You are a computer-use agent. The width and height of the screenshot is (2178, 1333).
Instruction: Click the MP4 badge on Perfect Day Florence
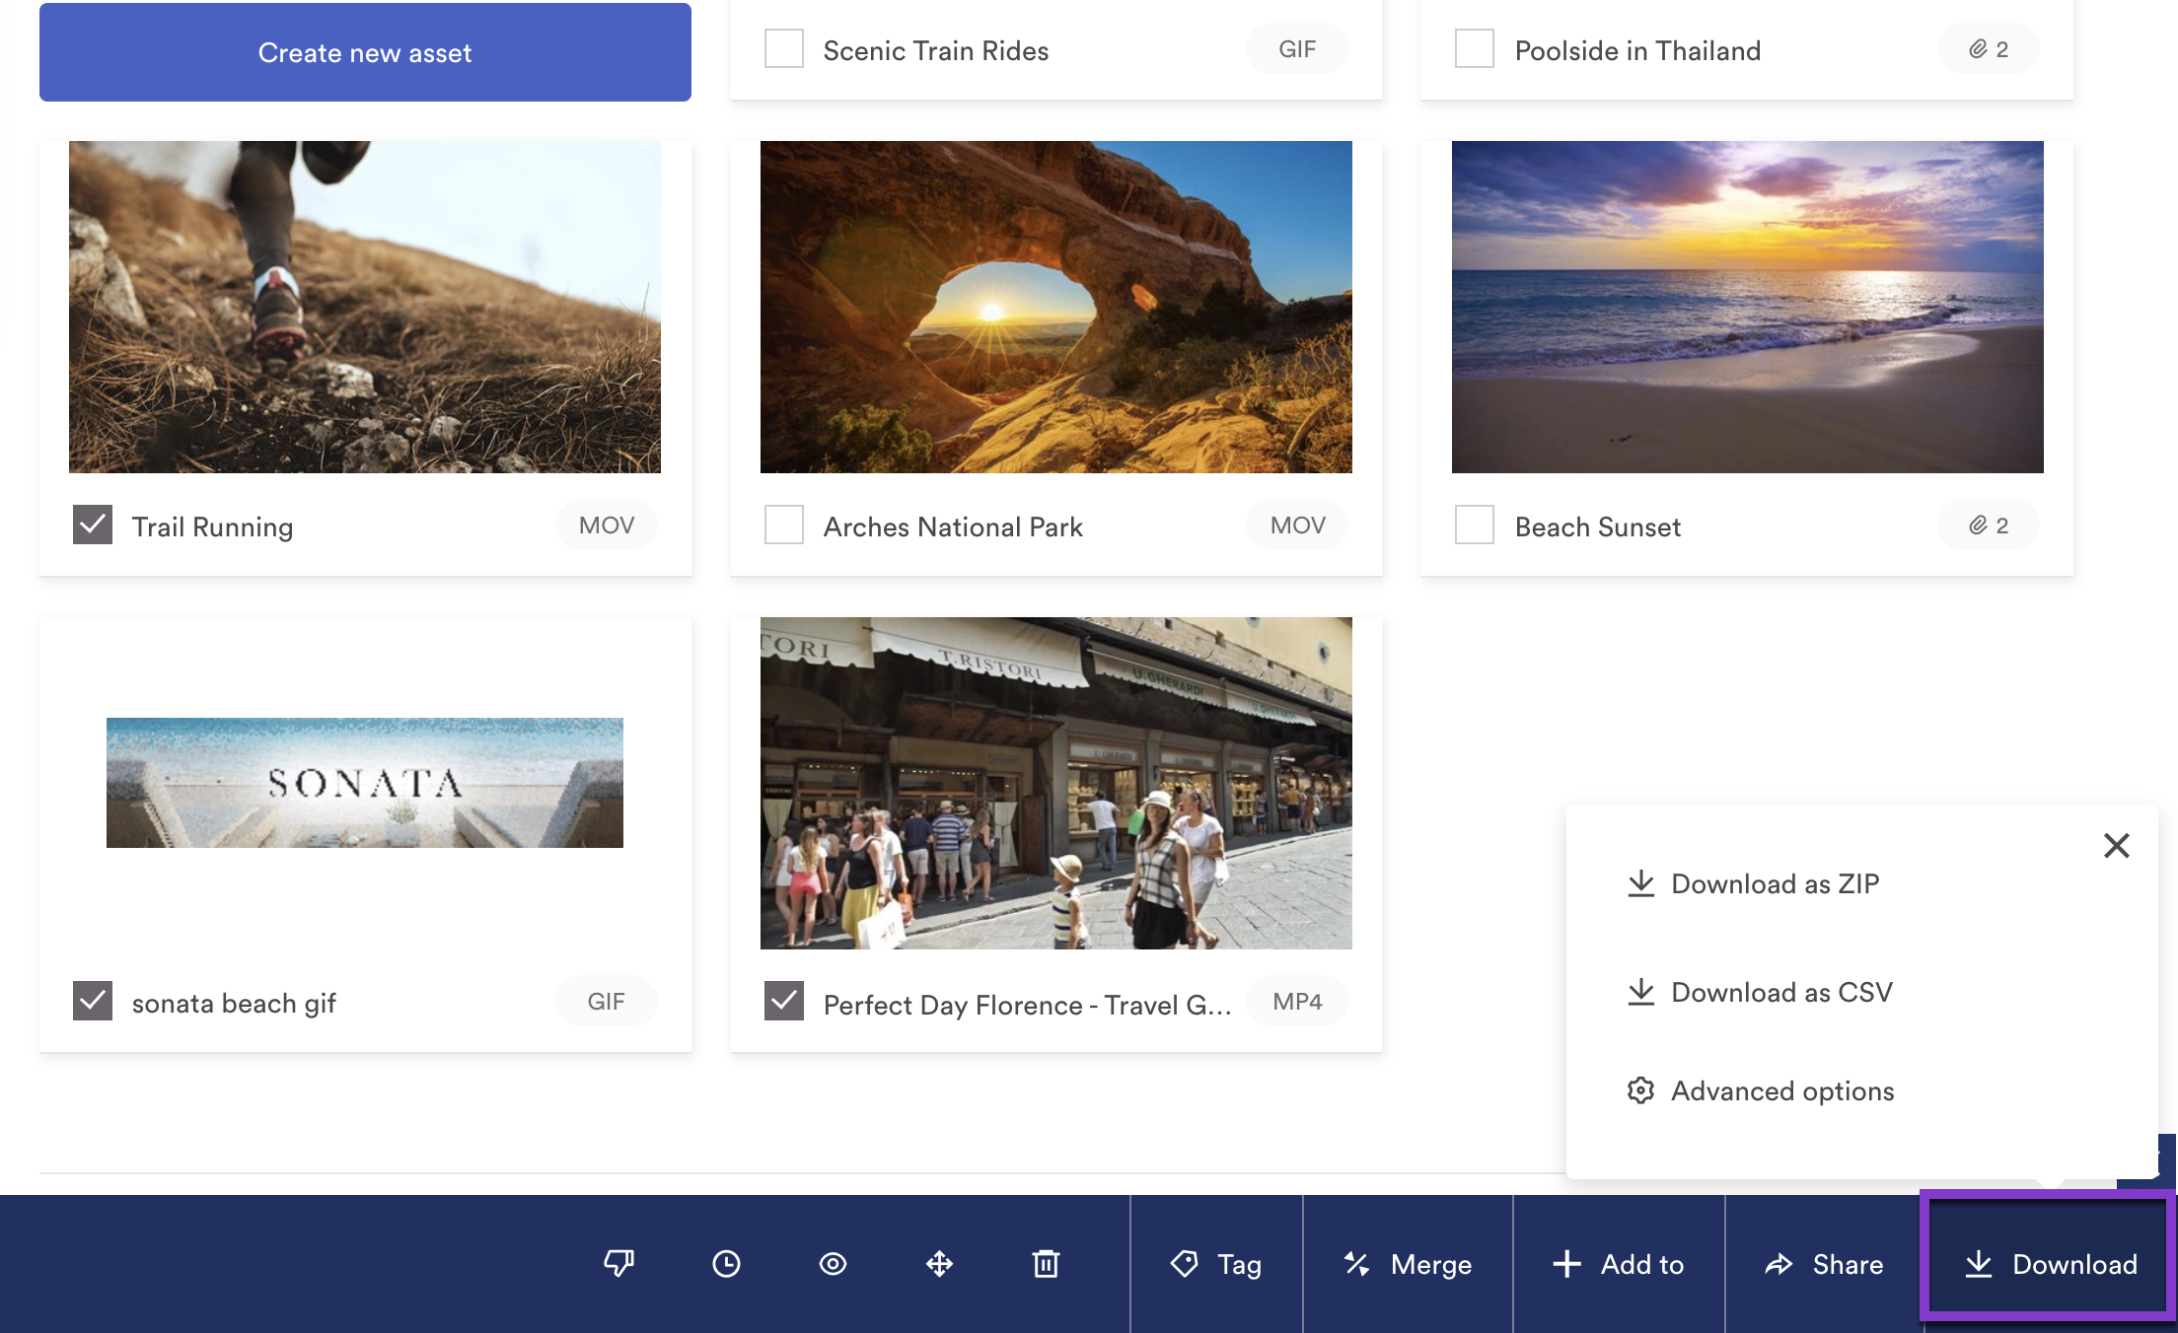click(x=1297, y=1001)
